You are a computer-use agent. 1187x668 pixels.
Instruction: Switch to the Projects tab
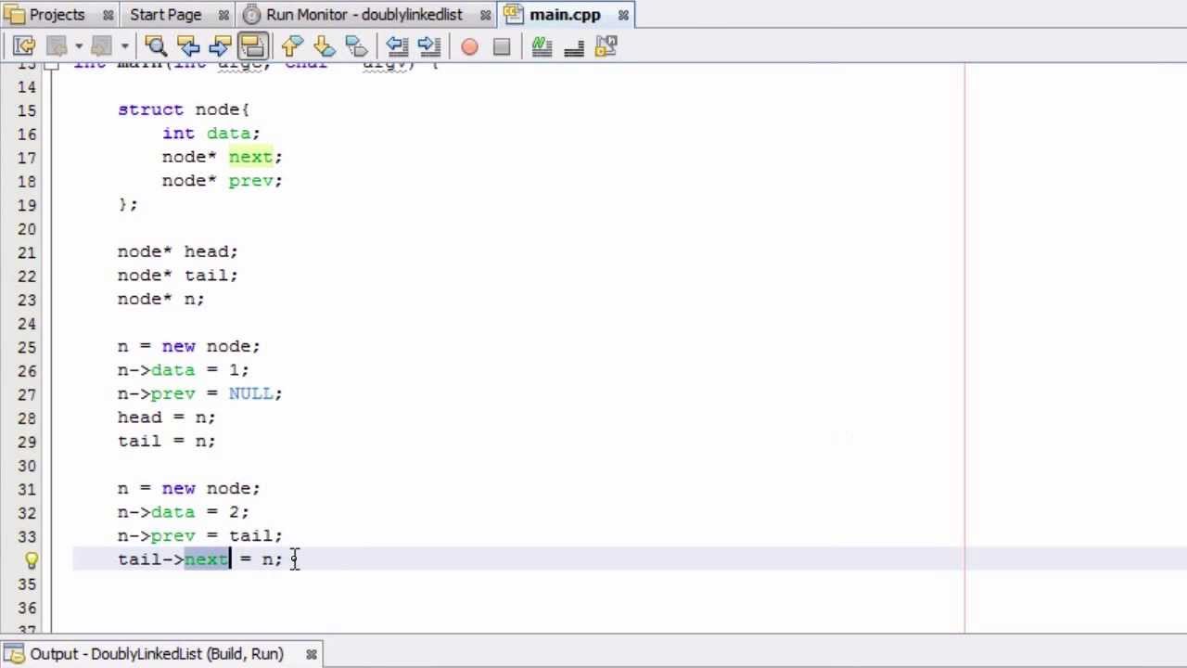pyautogui.click(x=57, y=15)
